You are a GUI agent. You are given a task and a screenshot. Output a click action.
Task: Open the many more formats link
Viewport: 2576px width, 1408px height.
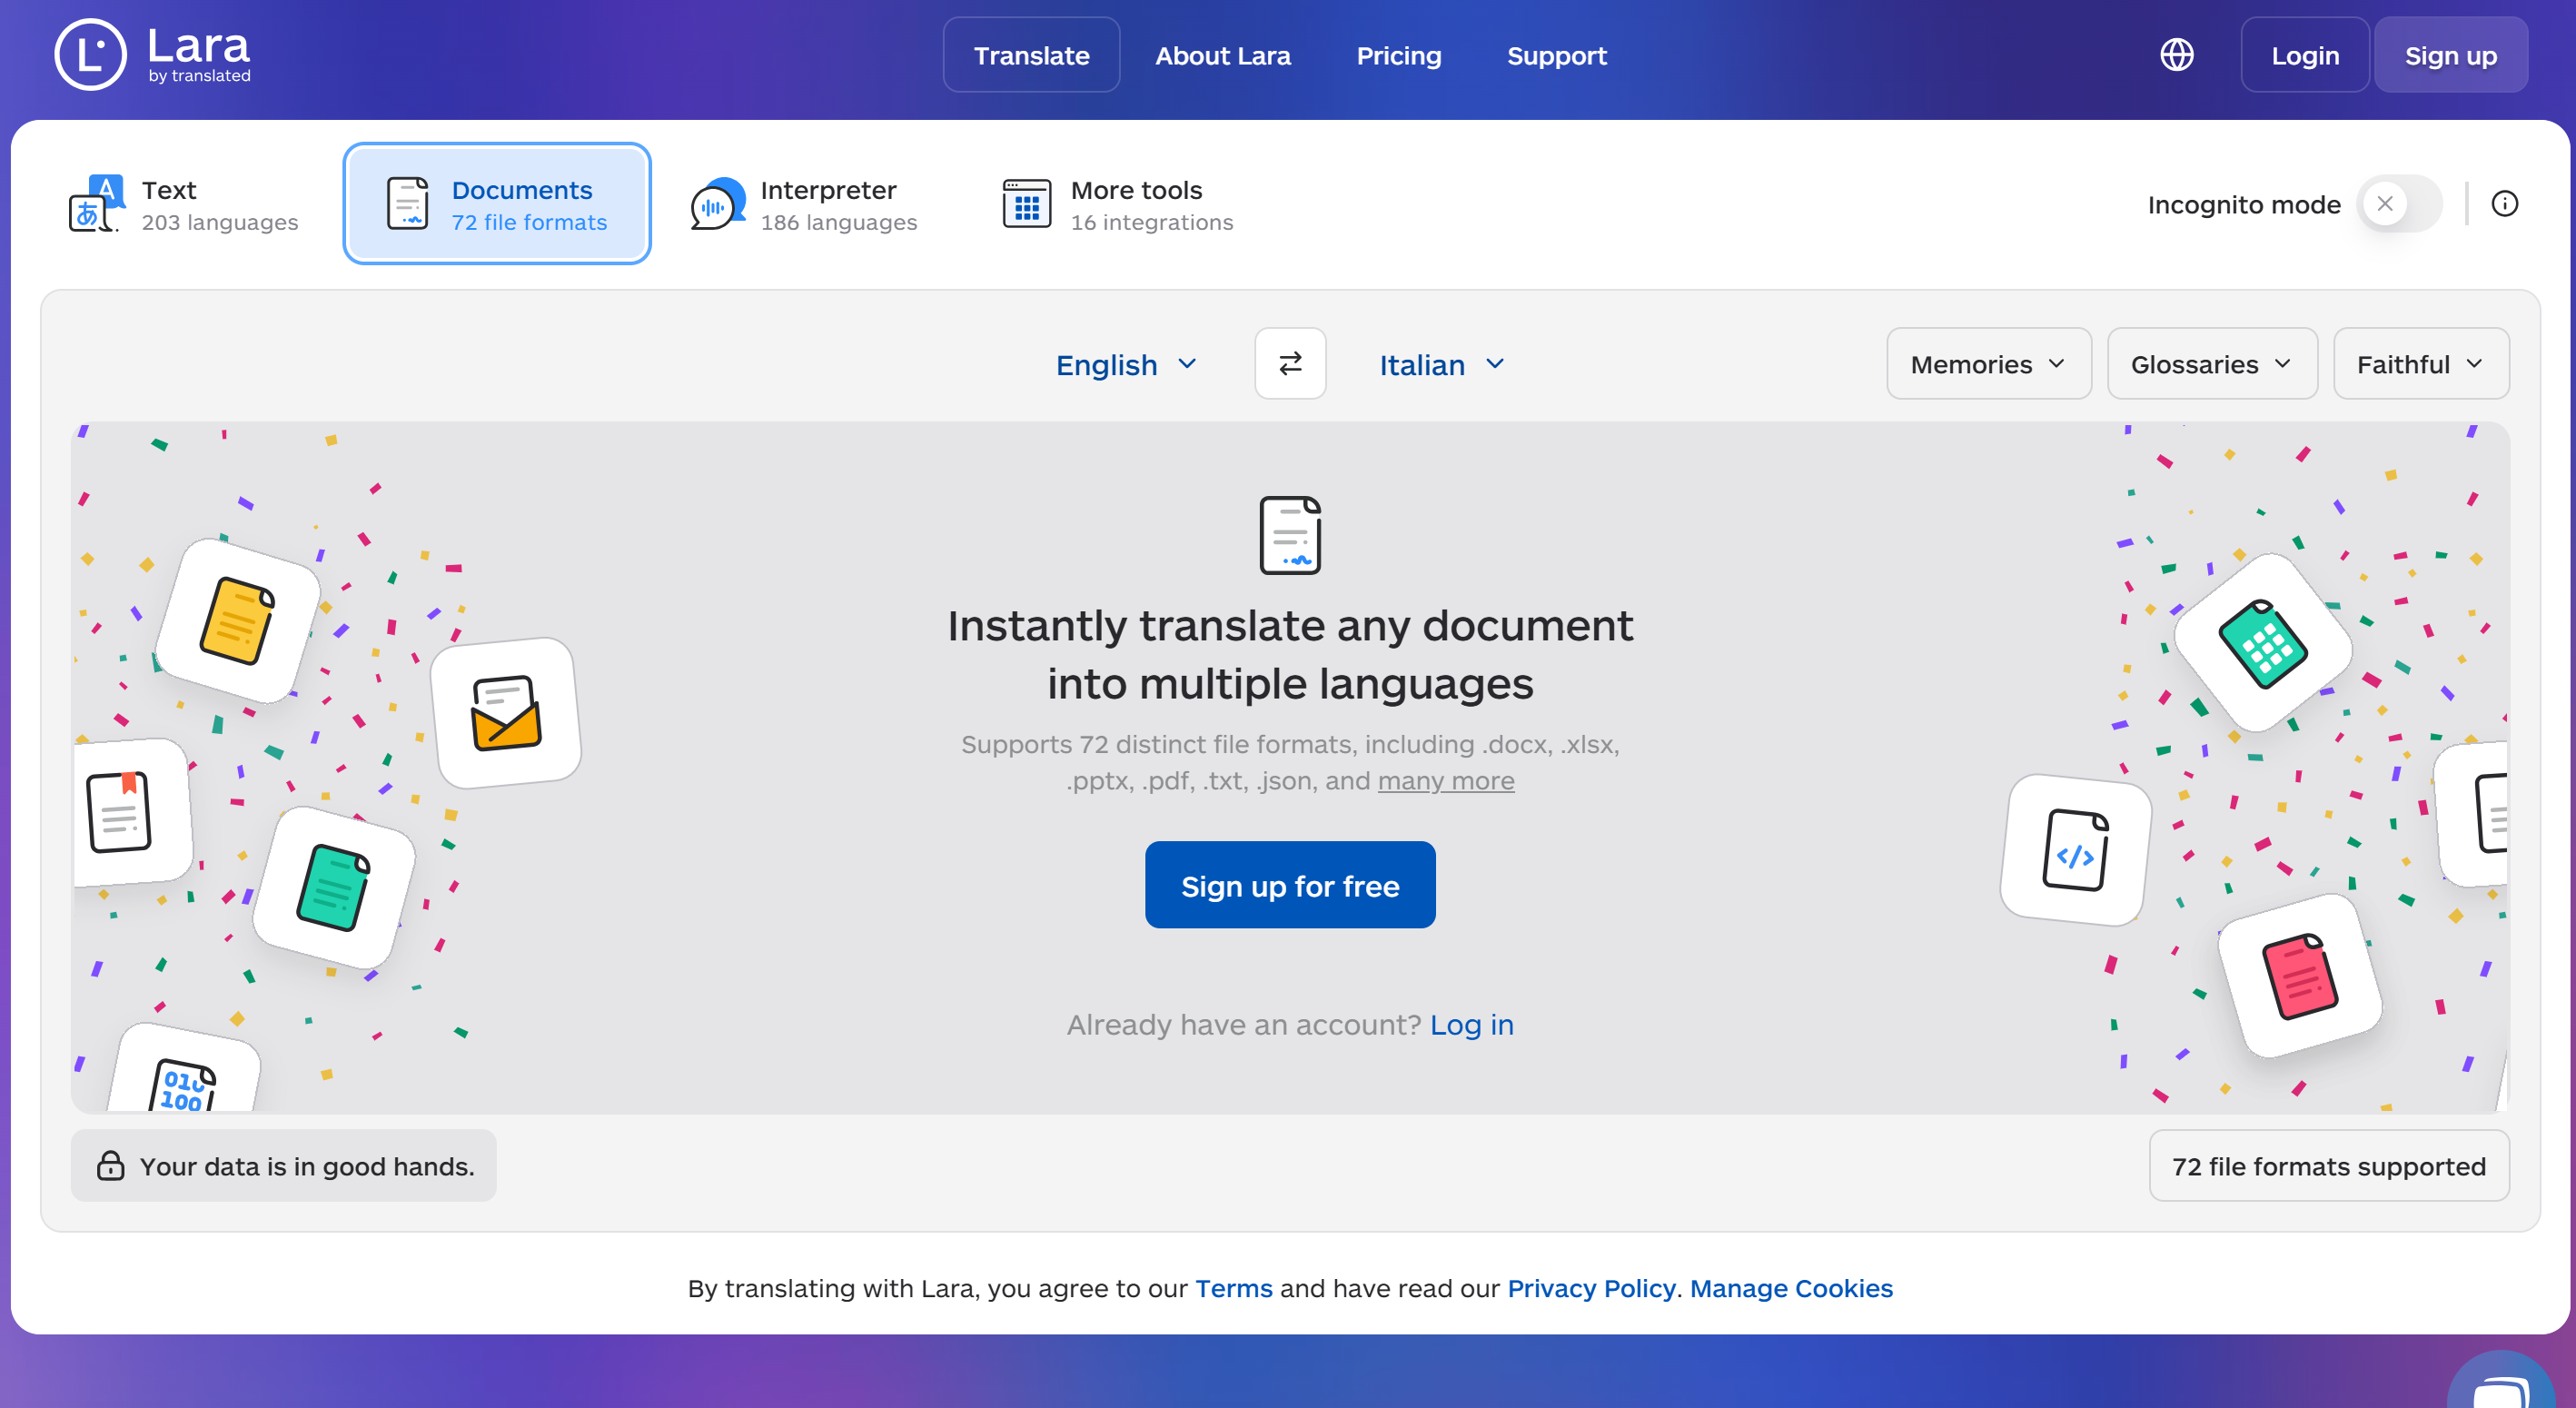pos(1446,781)
